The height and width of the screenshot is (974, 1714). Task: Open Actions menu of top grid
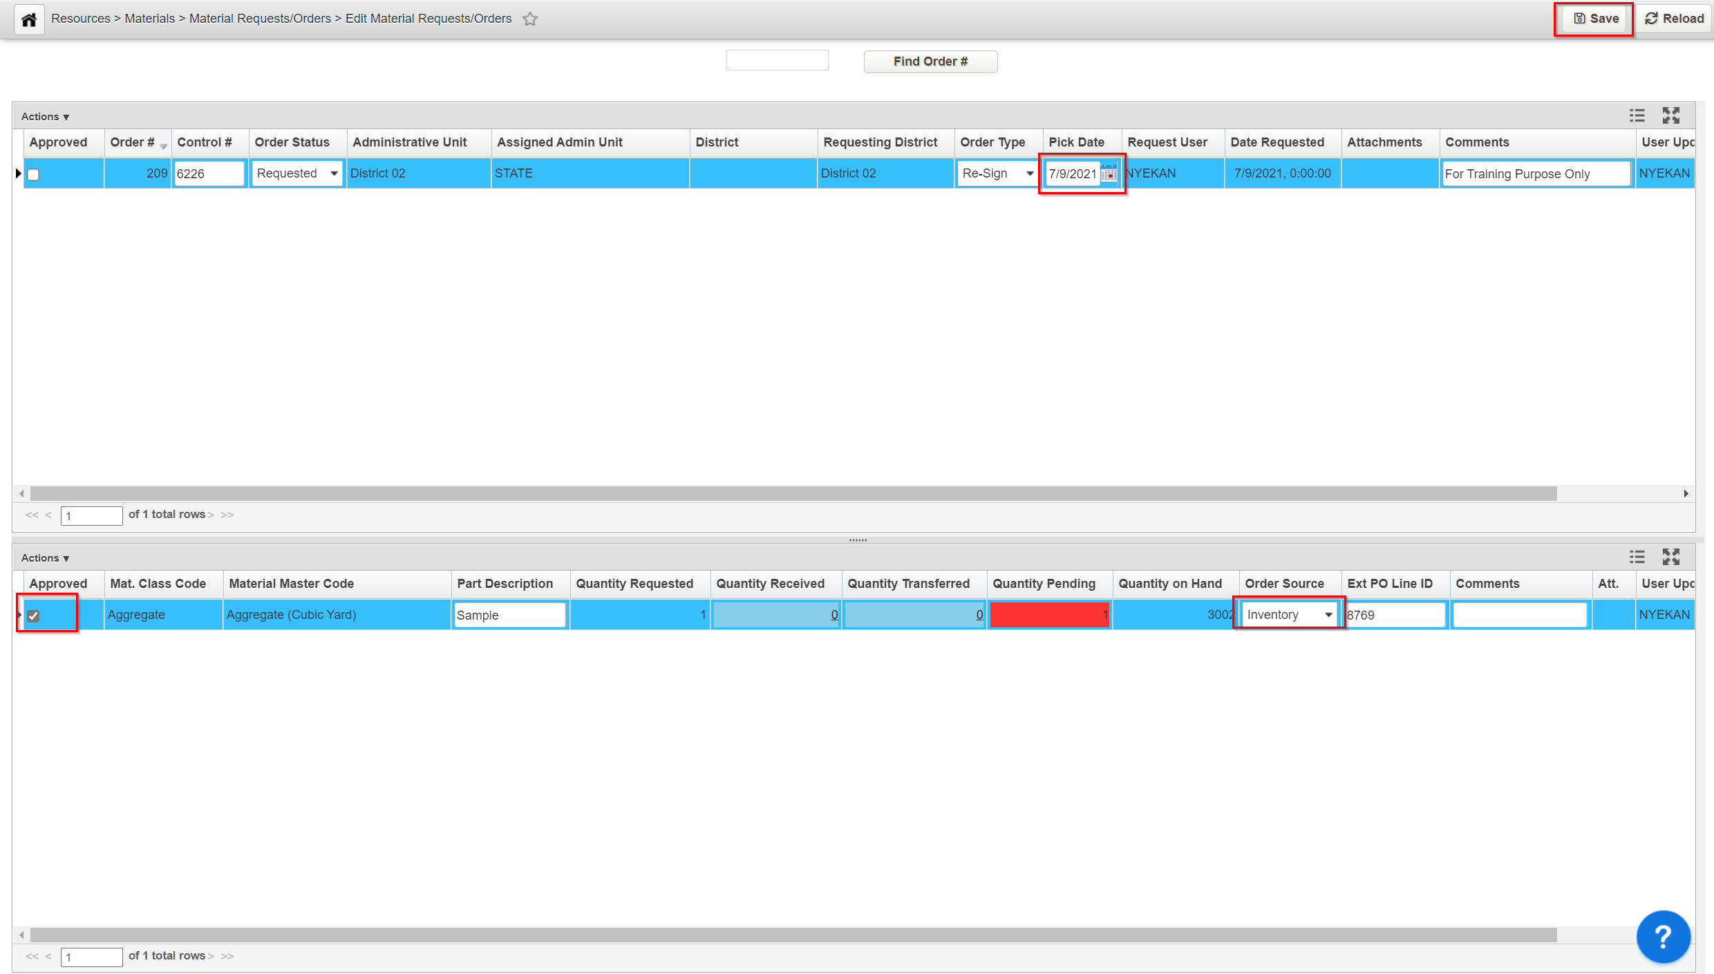click(45, 117)
